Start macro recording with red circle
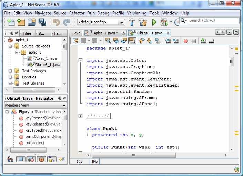 click(x=186, y=41)
